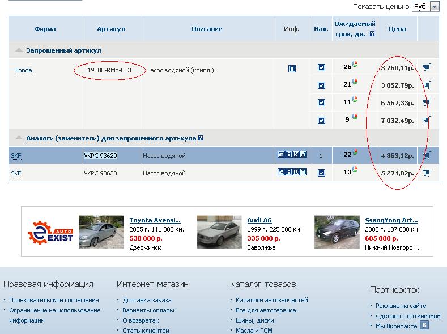Sort table by Цена column header
Viewport: 447px width, 334px height.
397,29
